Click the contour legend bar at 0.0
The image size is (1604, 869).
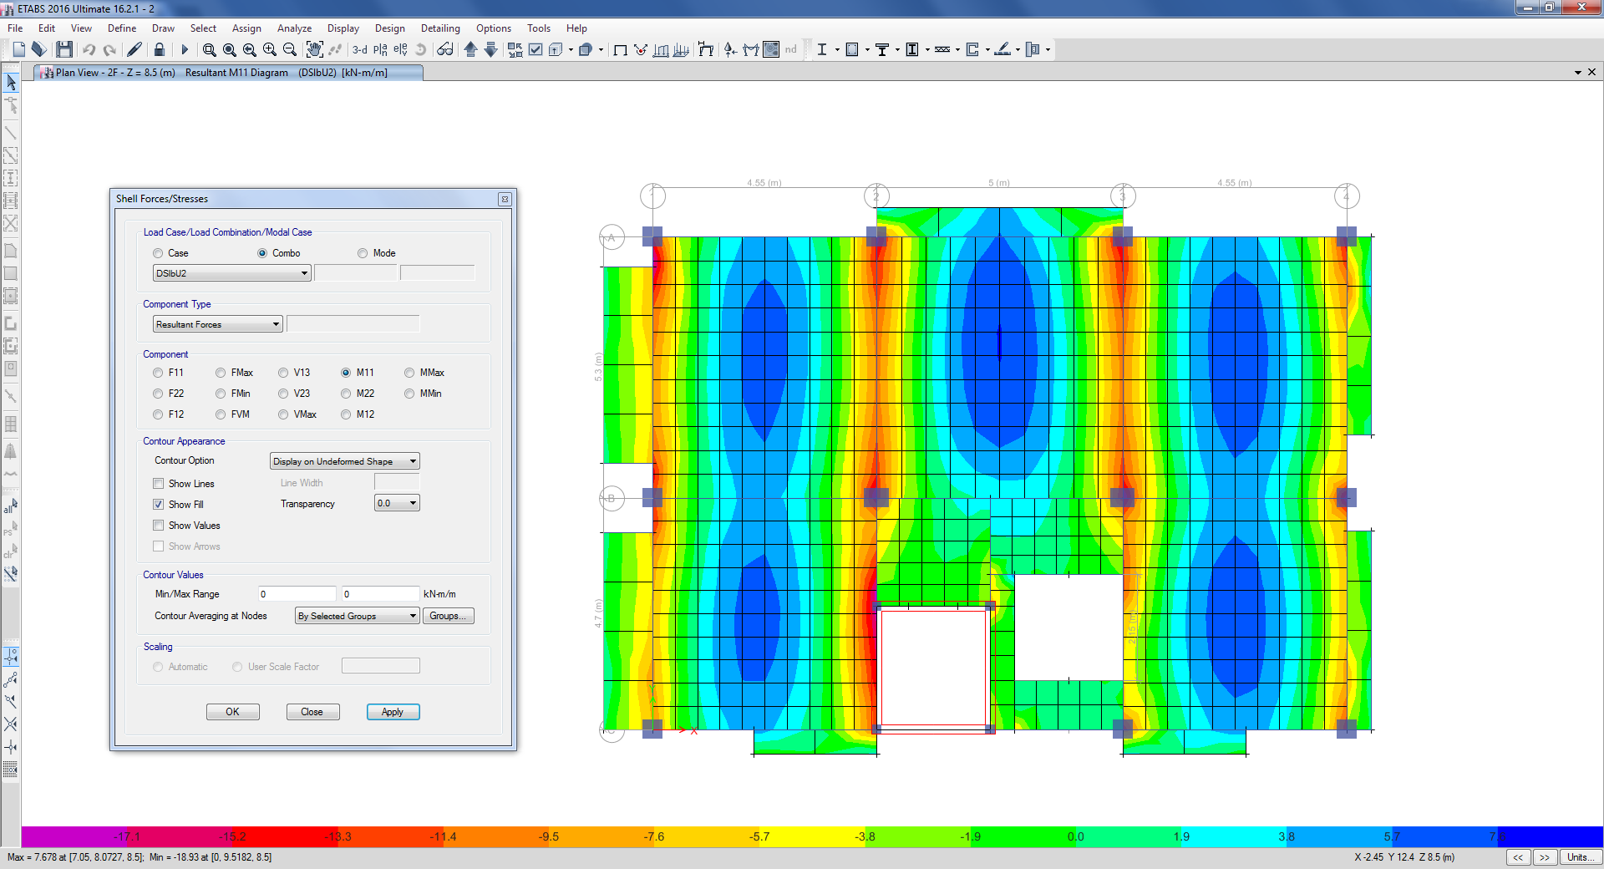1075,836
